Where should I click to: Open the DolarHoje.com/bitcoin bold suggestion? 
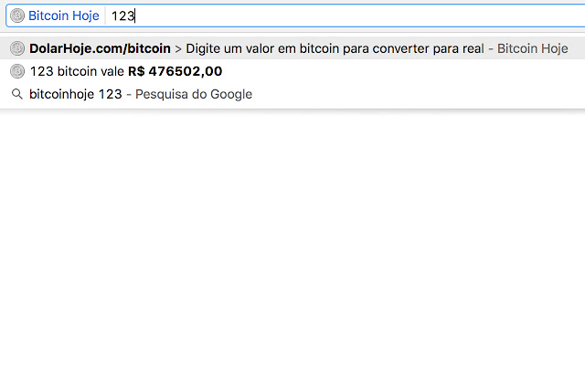tap(100, 48)
